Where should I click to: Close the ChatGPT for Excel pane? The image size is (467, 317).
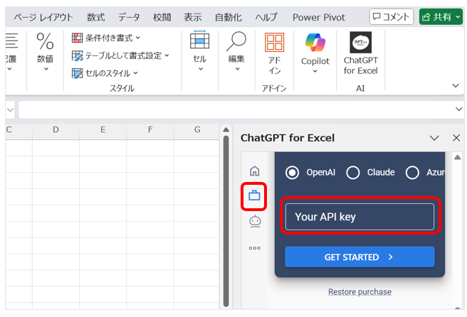tap(456, 138)
